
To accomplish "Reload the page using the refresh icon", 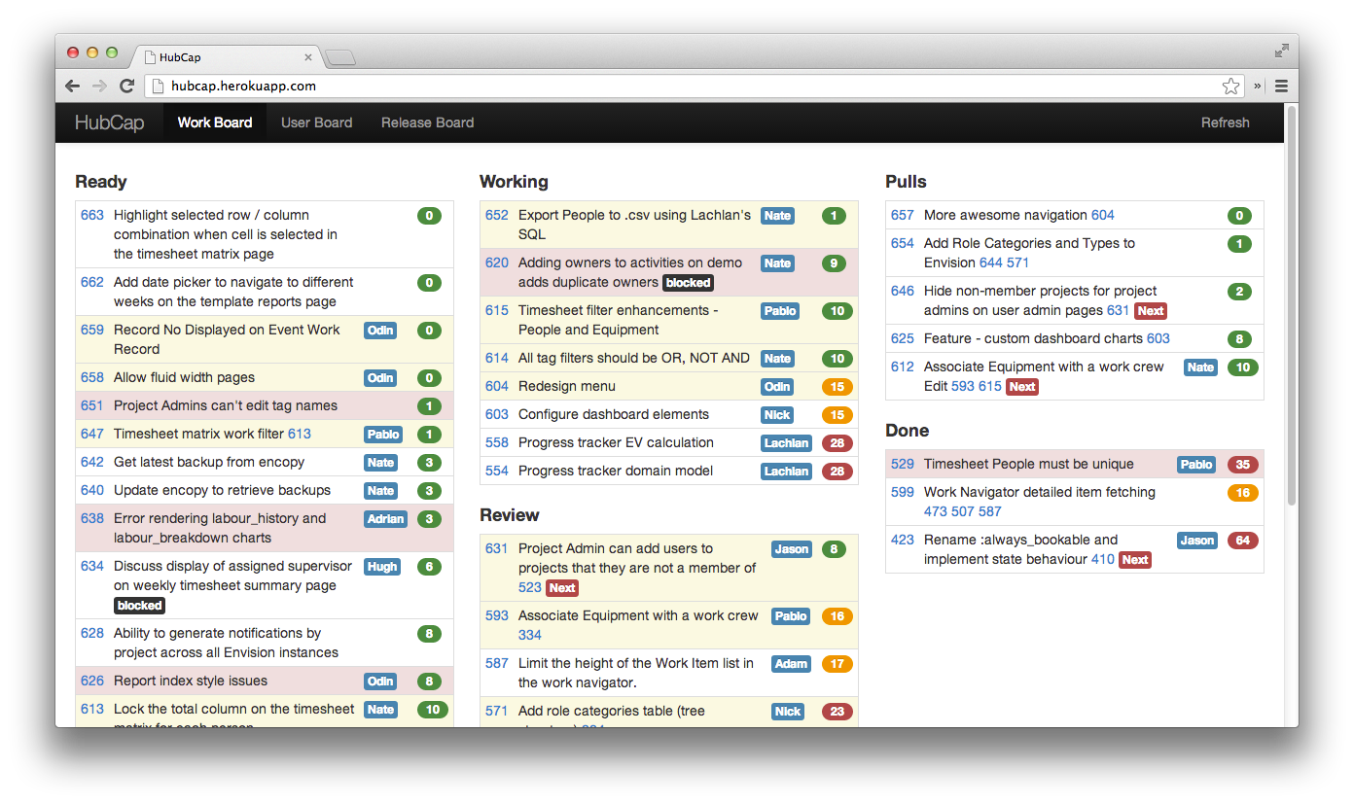I will click(127, 86).
